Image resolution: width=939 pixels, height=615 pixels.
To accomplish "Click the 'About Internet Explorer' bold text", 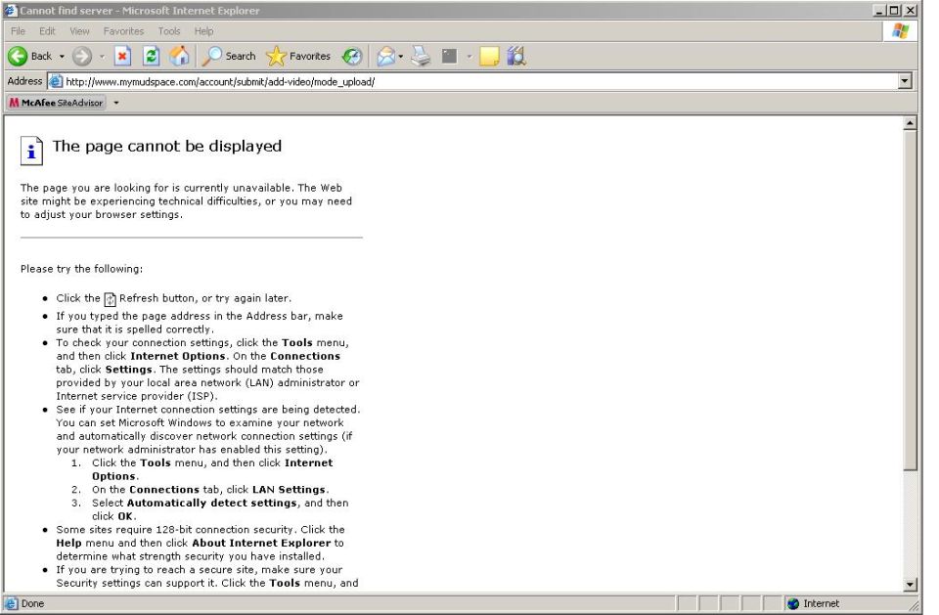I will (x=261, y=544).
